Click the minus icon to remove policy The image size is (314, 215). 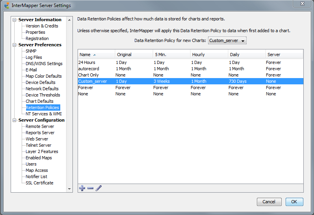coord(90,188)
